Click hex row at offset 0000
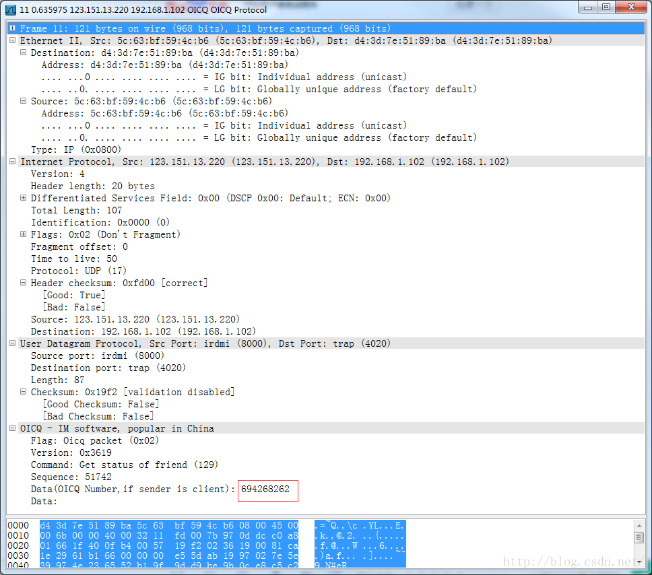Viewport: 652px width, 575px height. click(206, 525)
